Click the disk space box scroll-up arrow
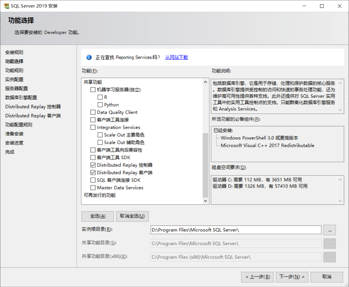 (x=340, y=180)
